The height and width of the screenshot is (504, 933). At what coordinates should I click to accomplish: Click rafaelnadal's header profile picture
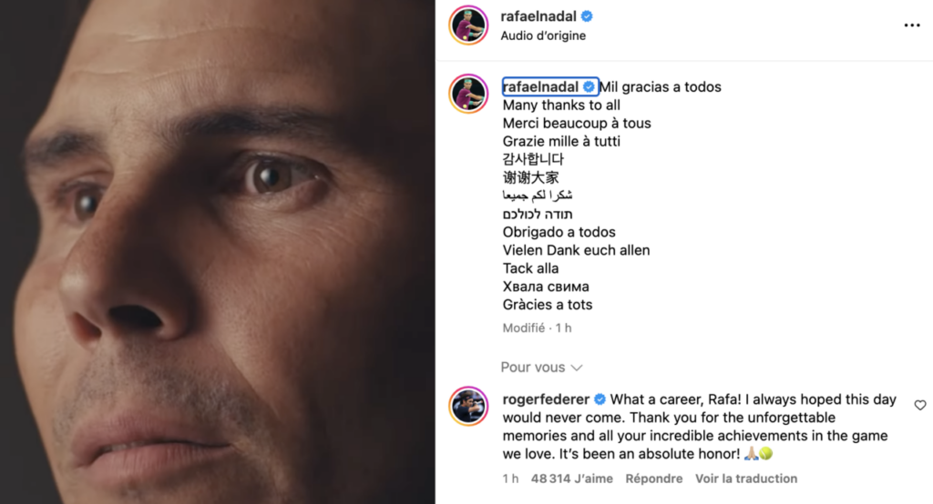click(467, 25)
